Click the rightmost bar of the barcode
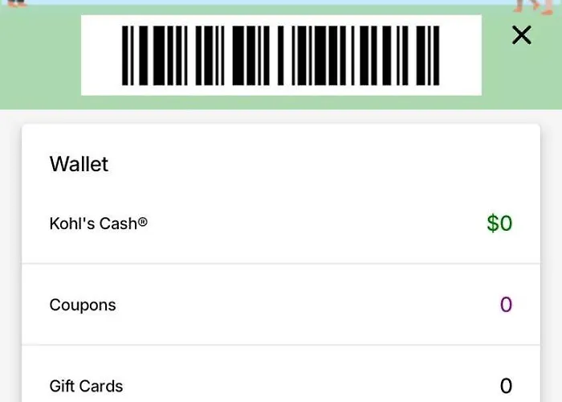The height and width of the screenshot is (402, 562). [437, 55]
